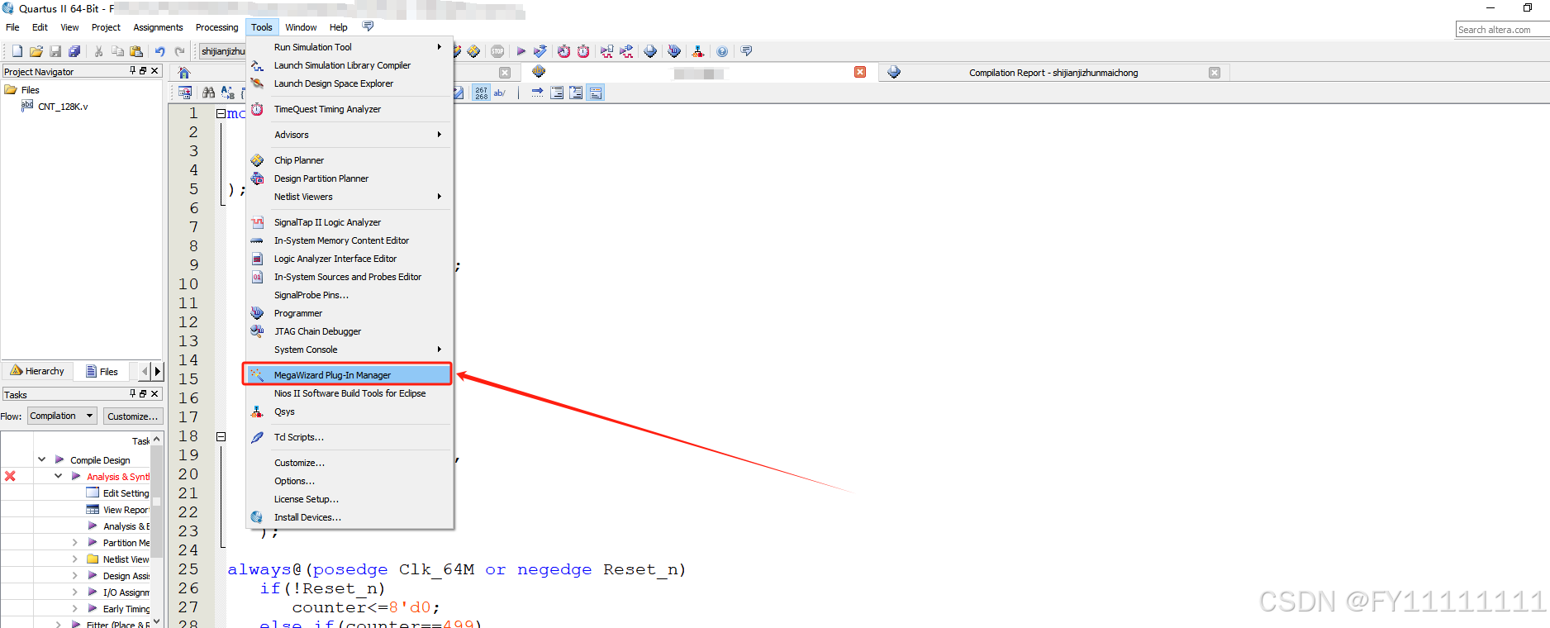
Task: Expand the Partition Merge task
Action: (74, 542)
